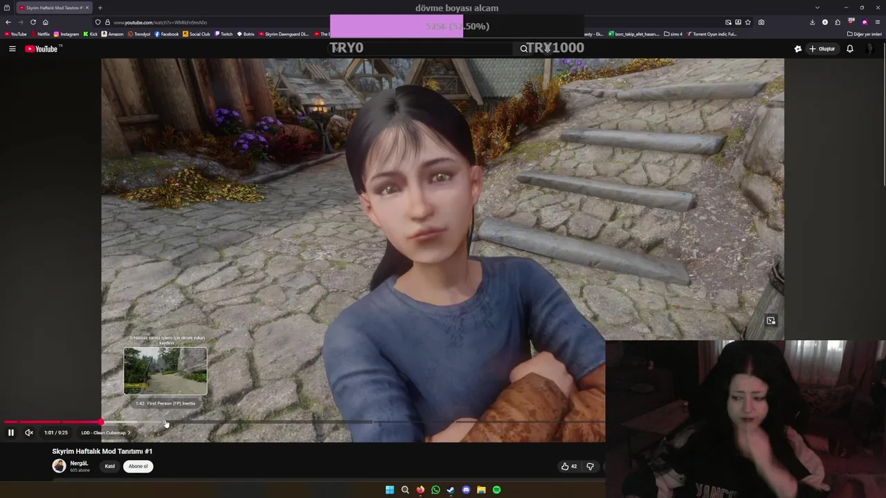
Task: Open the browser application hamburger menu
Action: [878, 22]
